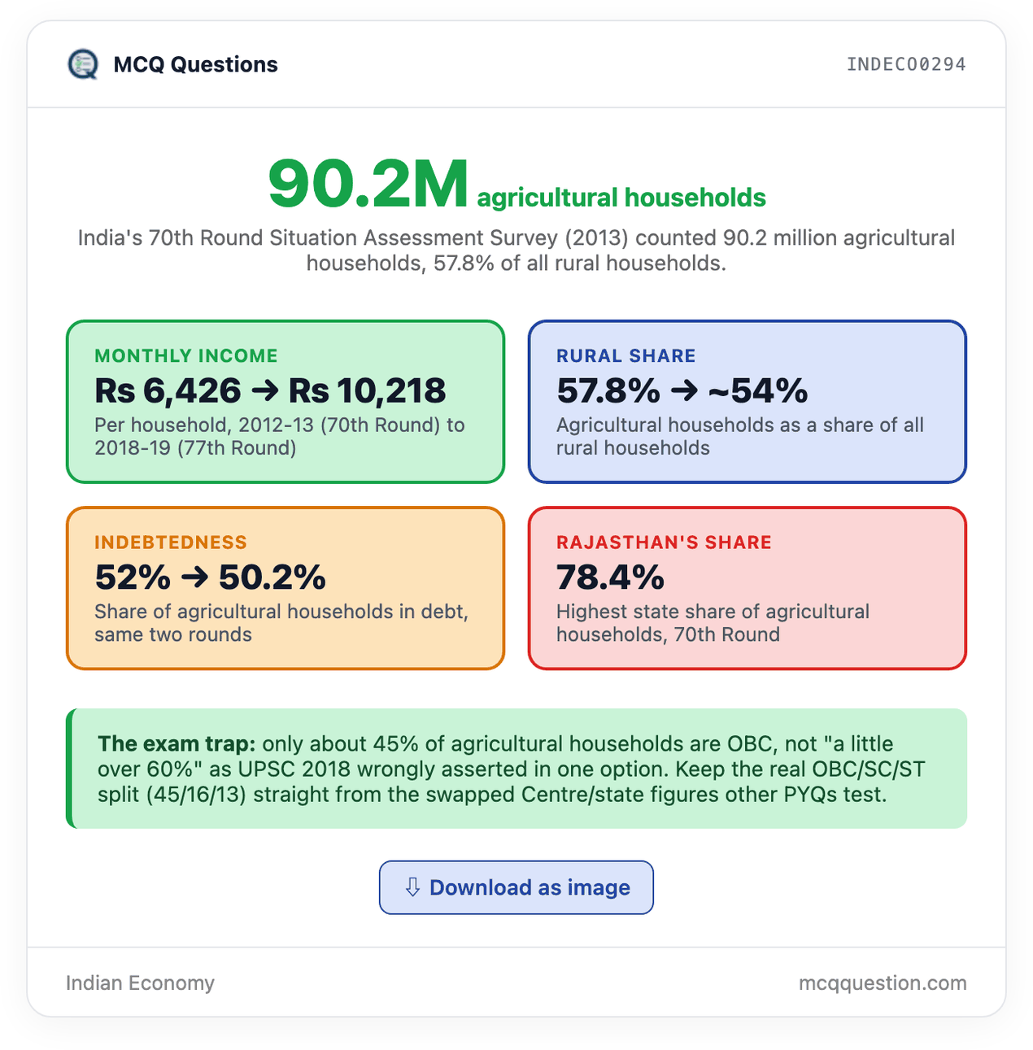1033x1050 pixels.
Task: Click the Download as image button
Action: coord(516,887)
